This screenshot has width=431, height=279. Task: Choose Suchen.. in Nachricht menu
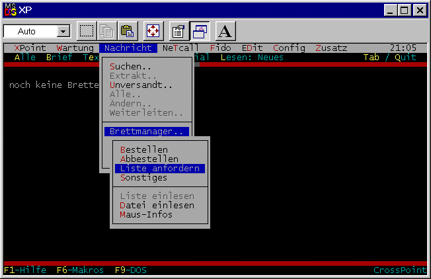(x=130, y=67)
